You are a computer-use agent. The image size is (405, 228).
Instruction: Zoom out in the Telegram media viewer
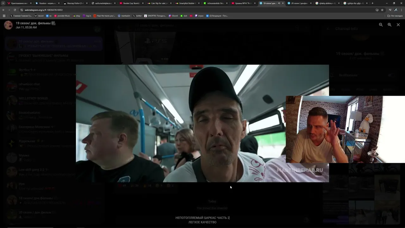pos(381,25)
